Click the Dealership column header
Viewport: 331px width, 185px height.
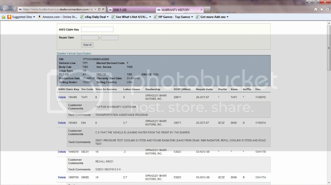point(153,89)
